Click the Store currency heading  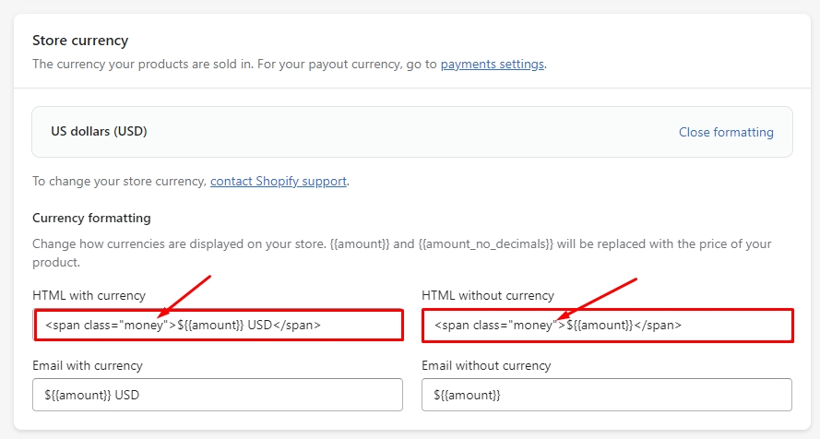click(80, 41)
